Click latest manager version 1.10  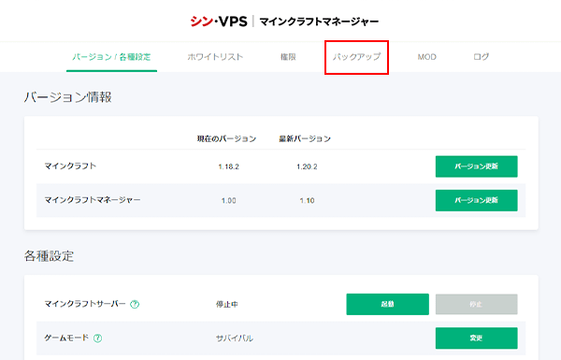307,201
